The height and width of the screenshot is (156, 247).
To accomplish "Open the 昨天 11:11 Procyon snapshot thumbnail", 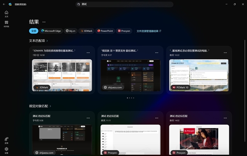I will pyautogui.click(x=130, y=140).
